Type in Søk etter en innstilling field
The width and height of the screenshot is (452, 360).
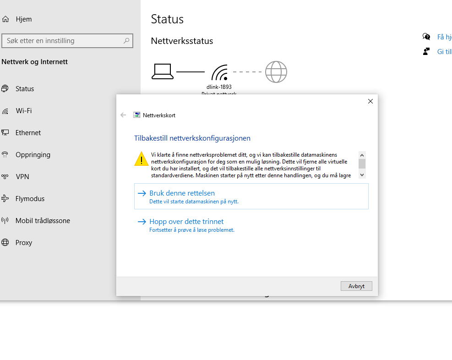pos(62,41)
